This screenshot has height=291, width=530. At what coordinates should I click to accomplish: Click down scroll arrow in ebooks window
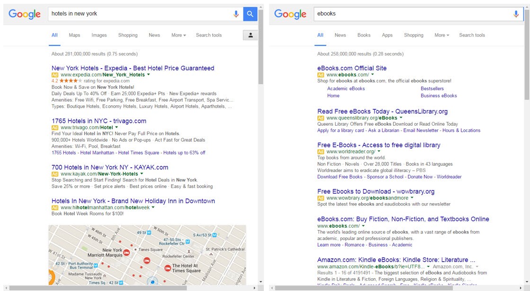(527, 282)
